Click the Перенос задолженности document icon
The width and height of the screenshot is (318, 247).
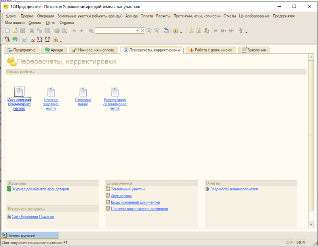(x=51, y=92)
